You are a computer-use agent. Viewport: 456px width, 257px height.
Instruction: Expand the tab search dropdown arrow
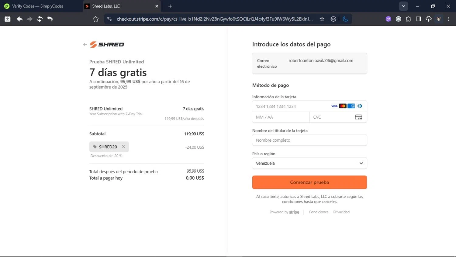click(x=403, y=6)
